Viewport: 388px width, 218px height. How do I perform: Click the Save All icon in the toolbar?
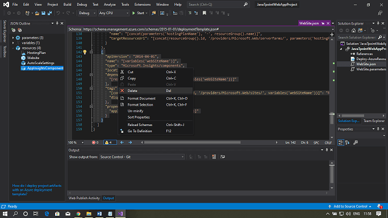[x=50, y=13]
